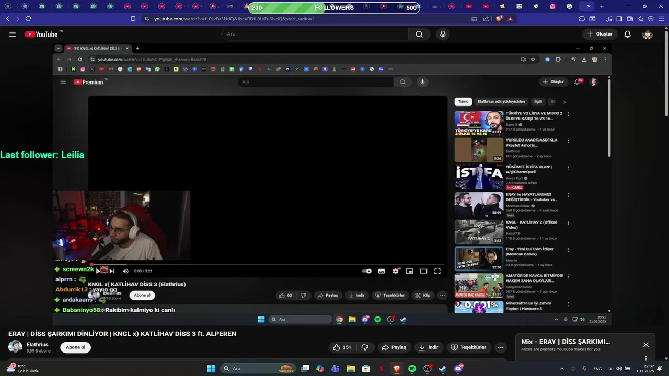Open Brave Rewards triangle icon
This screenshot has height=376, width=669.
[510, 19]
